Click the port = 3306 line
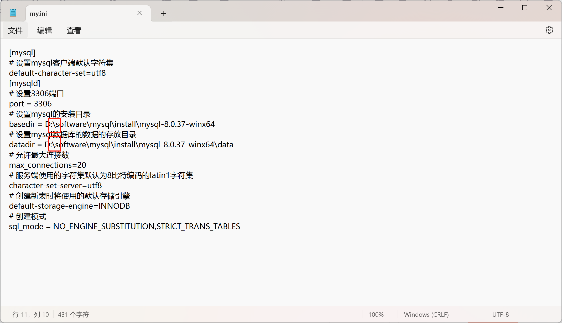Viewport: 562px width, 323px height. coord(30,104)
